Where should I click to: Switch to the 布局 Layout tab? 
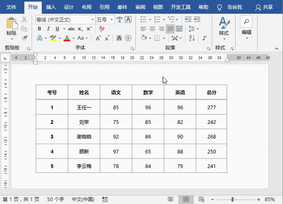coord(87,7)
